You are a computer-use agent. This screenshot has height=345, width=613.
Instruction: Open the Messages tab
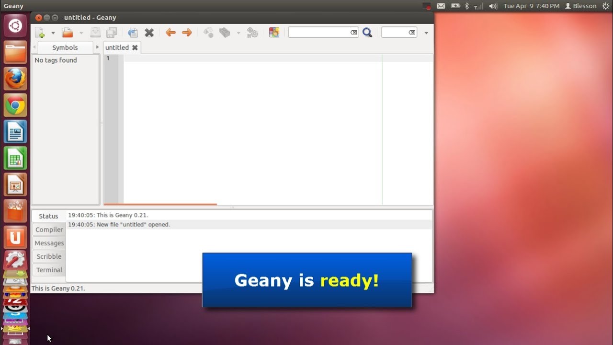tap(49, 243)
